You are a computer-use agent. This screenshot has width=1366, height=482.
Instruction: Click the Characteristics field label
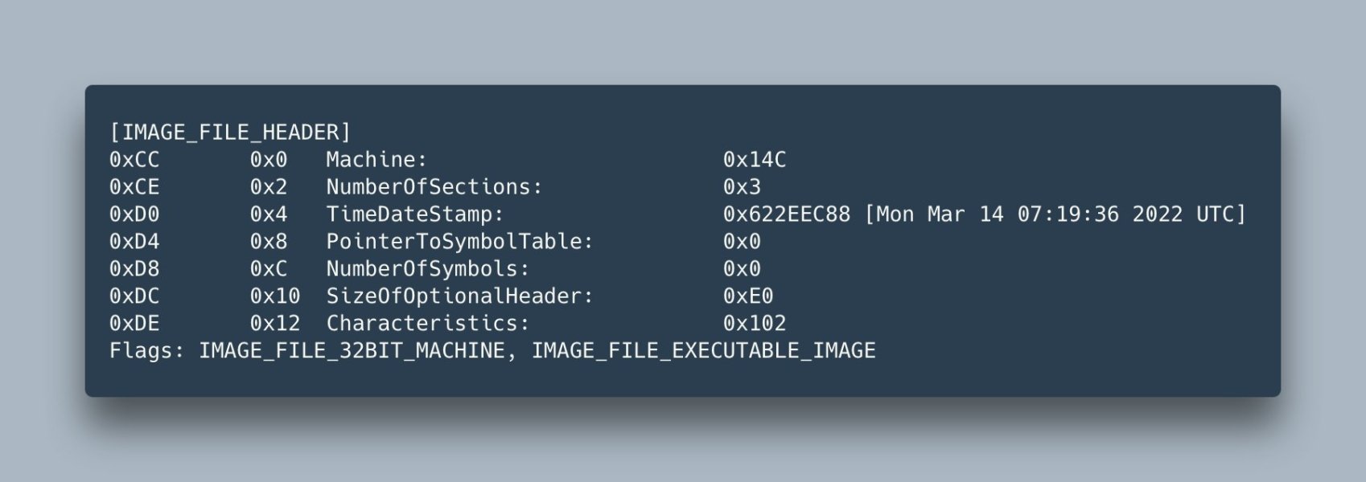tap(428, 324)
